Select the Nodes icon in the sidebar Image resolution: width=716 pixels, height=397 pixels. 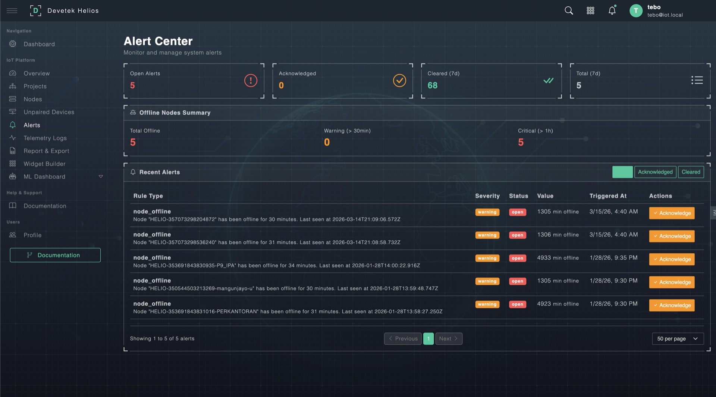tap(12, 99)
